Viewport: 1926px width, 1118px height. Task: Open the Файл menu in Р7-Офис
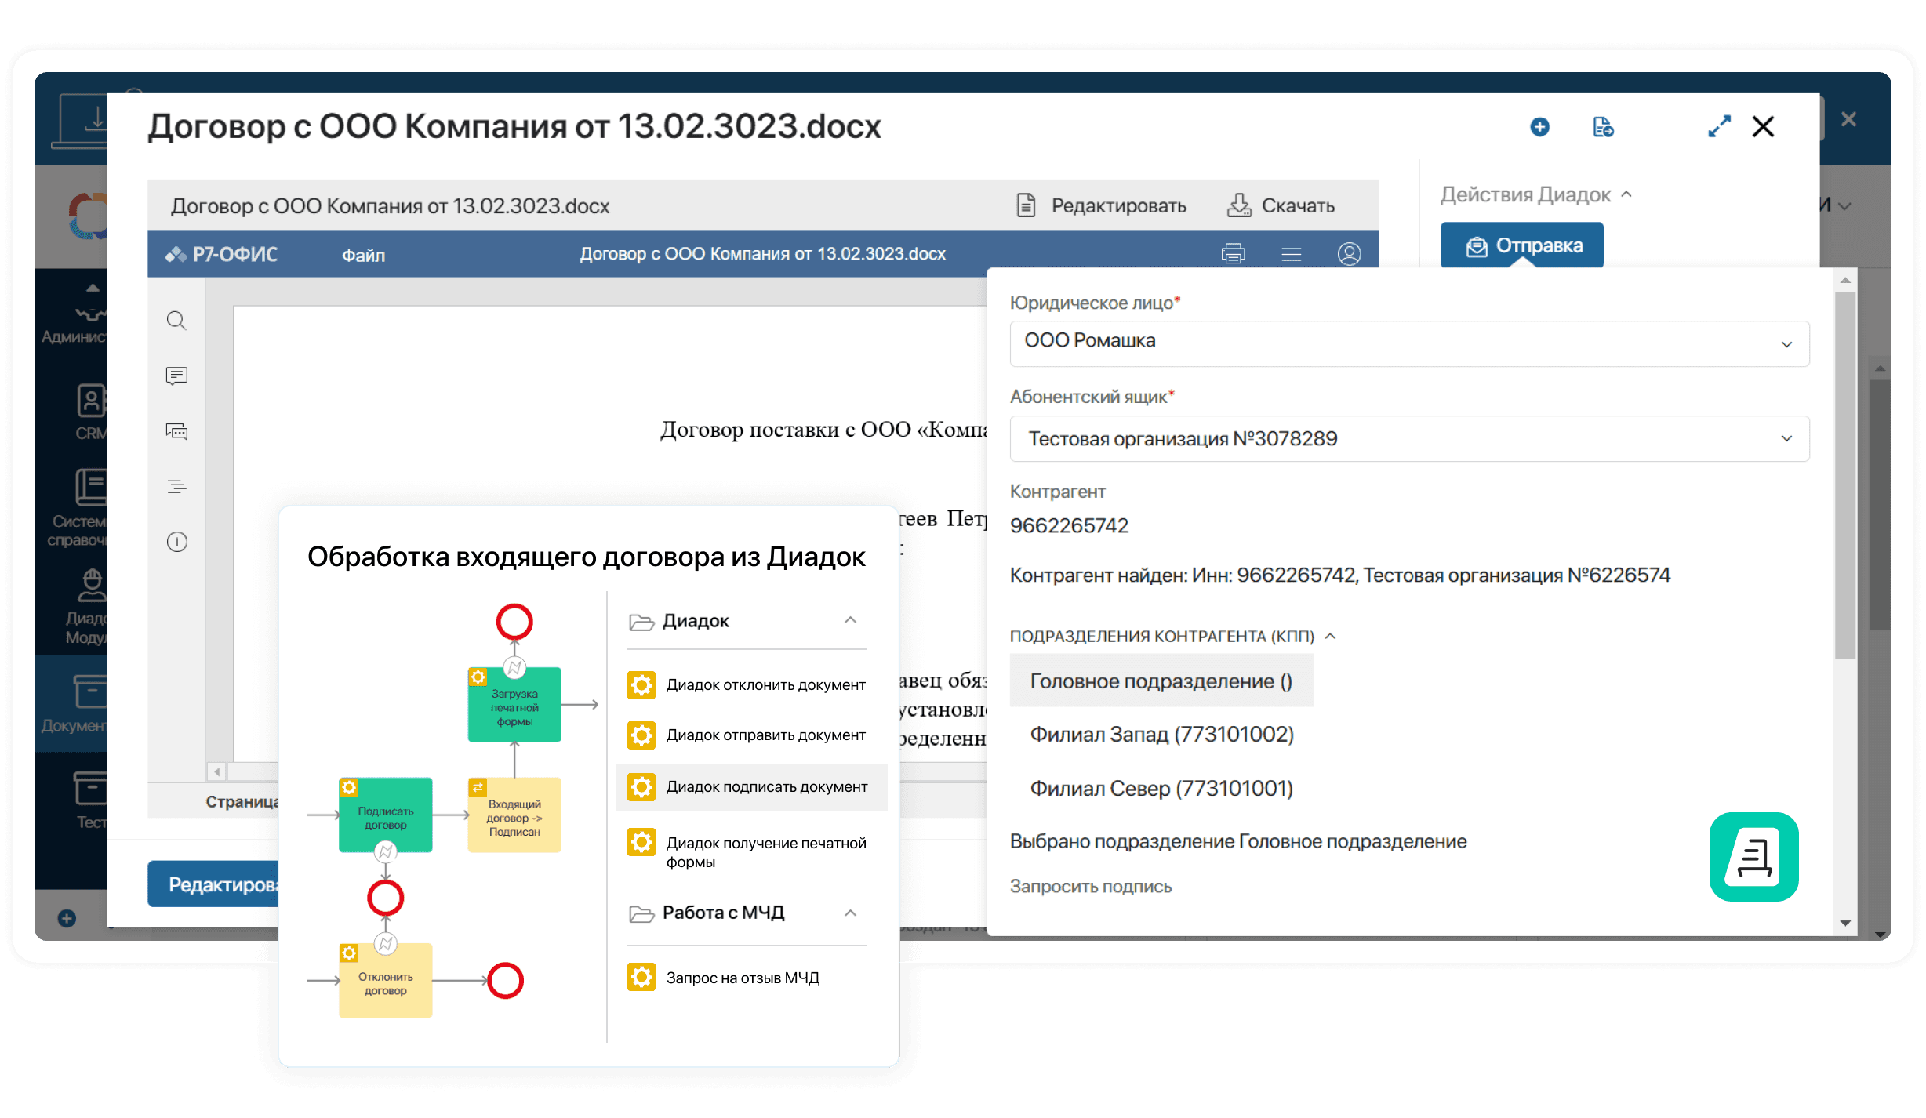click(x=363, y=255)
